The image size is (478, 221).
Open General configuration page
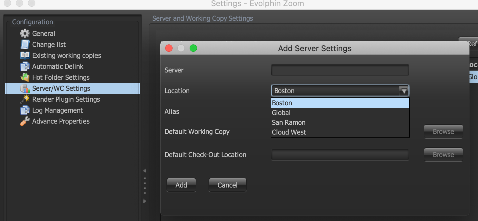tap(44, 33)
